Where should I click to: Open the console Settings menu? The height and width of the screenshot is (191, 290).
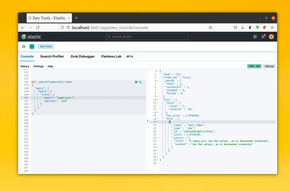coord(38,66)
